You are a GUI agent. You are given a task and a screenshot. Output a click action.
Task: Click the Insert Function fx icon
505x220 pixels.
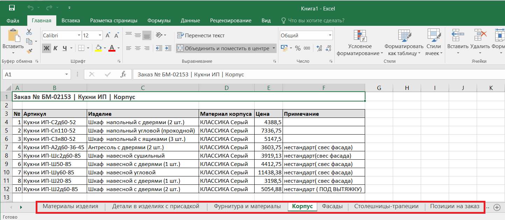tap(123, 74)
